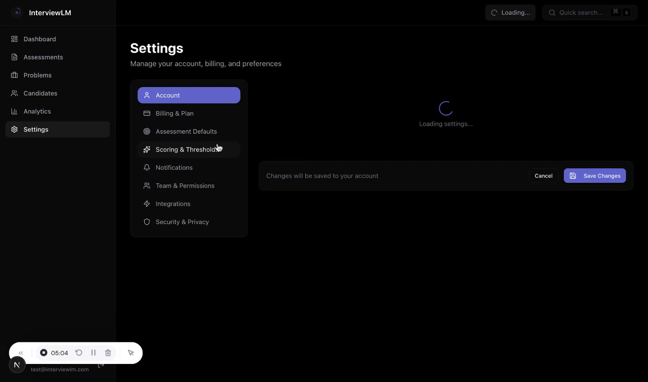Select the InterviewLM logo
The image size is (648, 382).
point(17,12)
